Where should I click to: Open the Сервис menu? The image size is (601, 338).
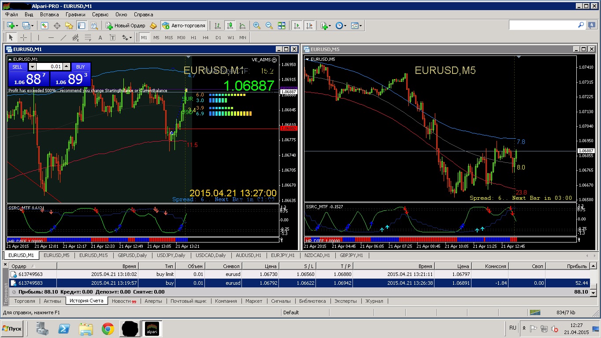(x=100, y=14)
